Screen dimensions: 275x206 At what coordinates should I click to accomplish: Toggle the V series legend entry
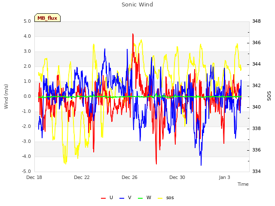pos(125,197)
